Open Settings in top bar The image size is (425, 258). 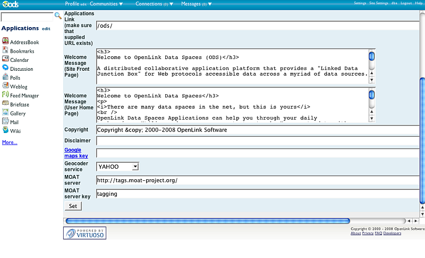coord(360,3)
